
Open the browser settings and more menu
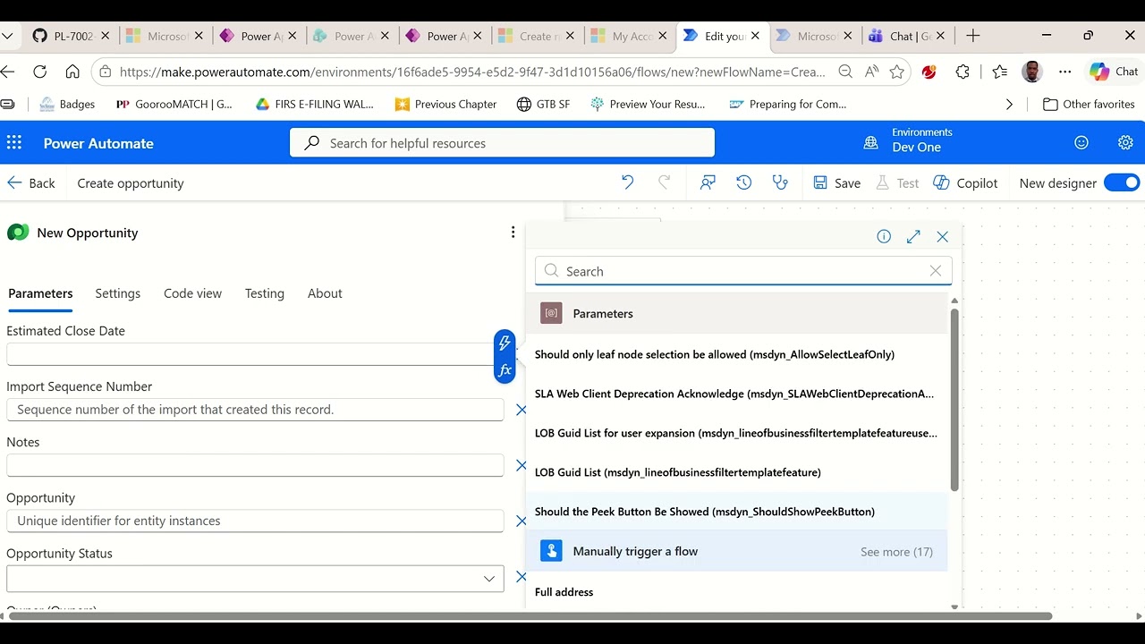tap(1064, 72)
